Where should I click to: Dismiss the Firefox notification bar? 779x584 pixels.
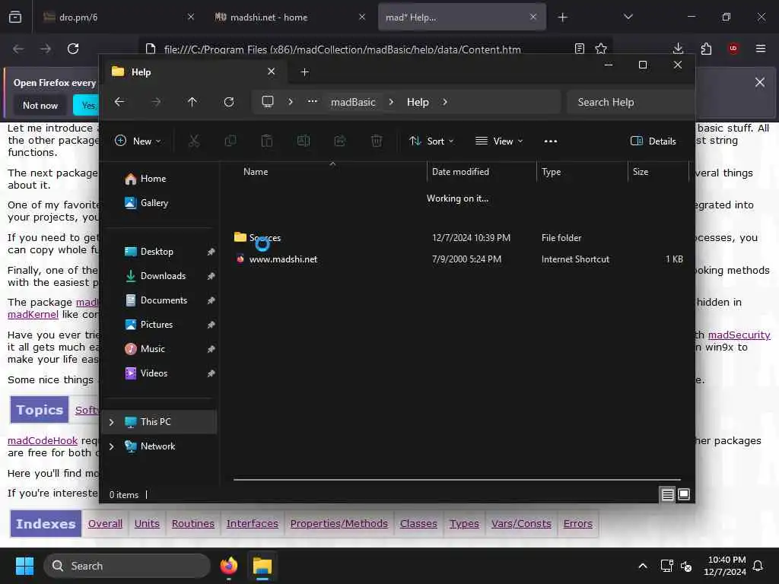coord(760,82)
